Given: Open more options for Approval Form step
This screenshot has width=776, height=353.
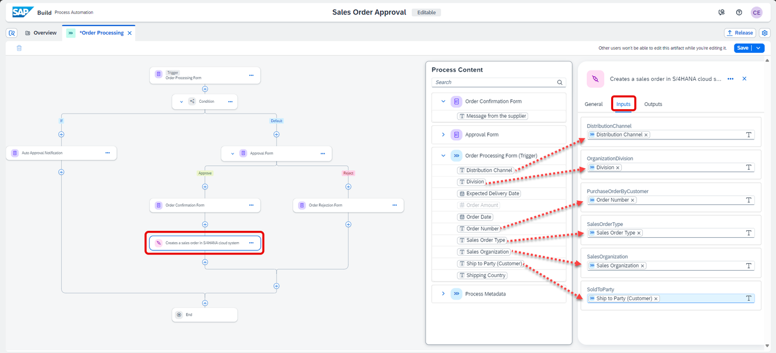Looking at the screenshot, I should [x=323, y=153].
